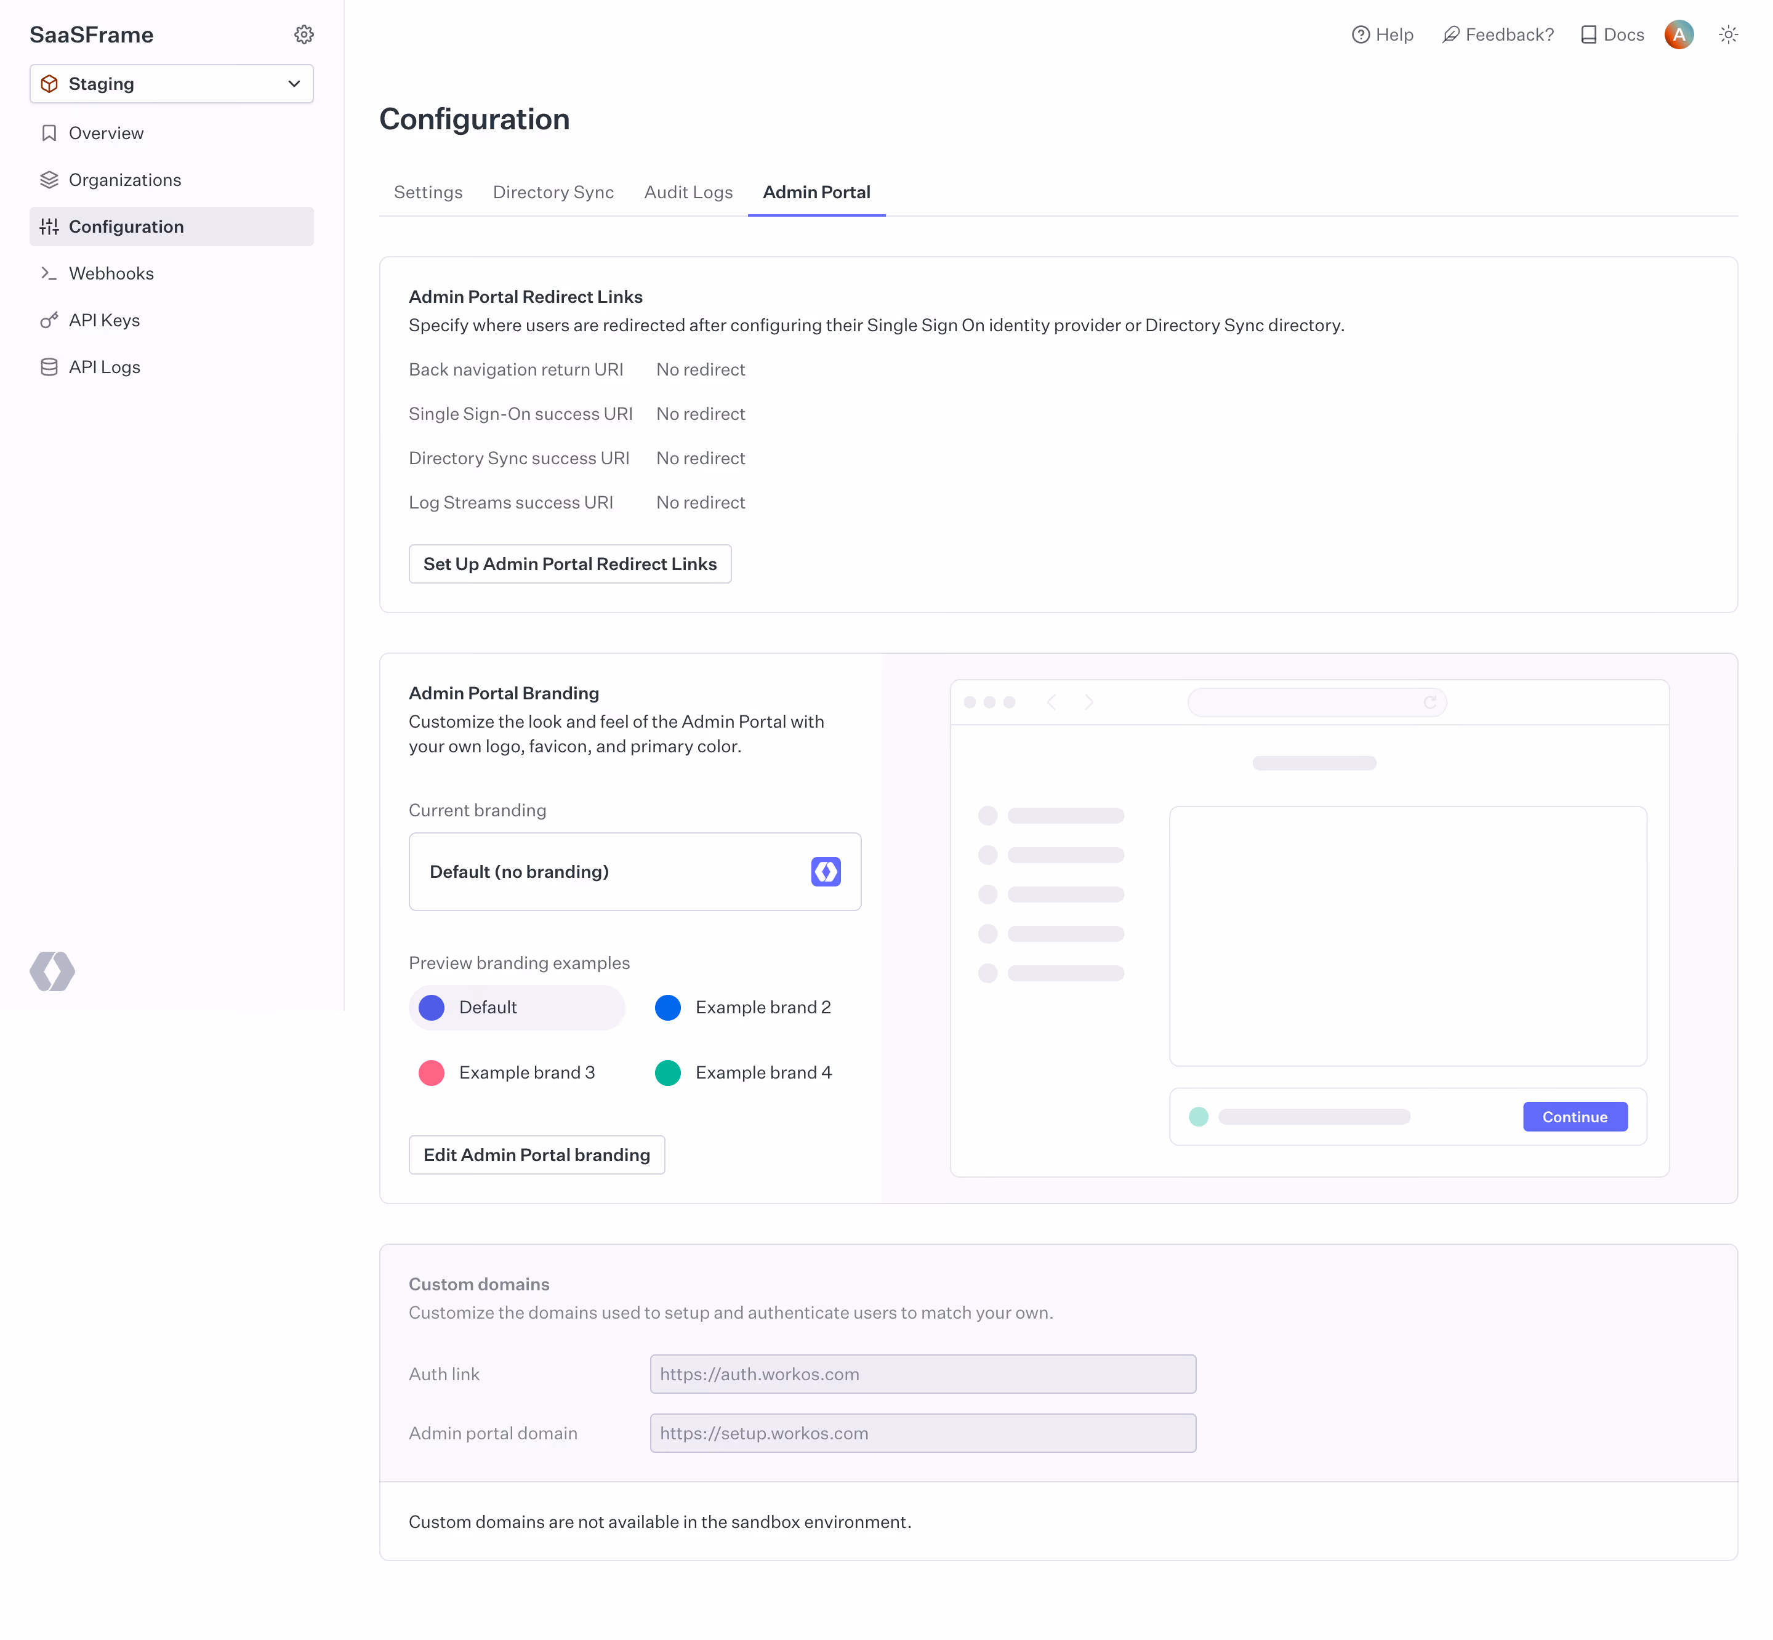The image size is (1773, 1640).
Task: Toggle light/dark theme sun icon
Action: tap(1727, 34)
